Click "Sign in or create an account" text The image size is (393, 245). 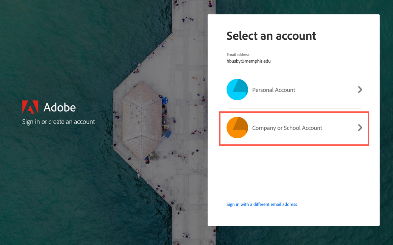pyautogui.click(x=59, y=122)
